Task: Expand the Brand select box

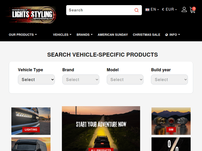Action: click(81, 80)
